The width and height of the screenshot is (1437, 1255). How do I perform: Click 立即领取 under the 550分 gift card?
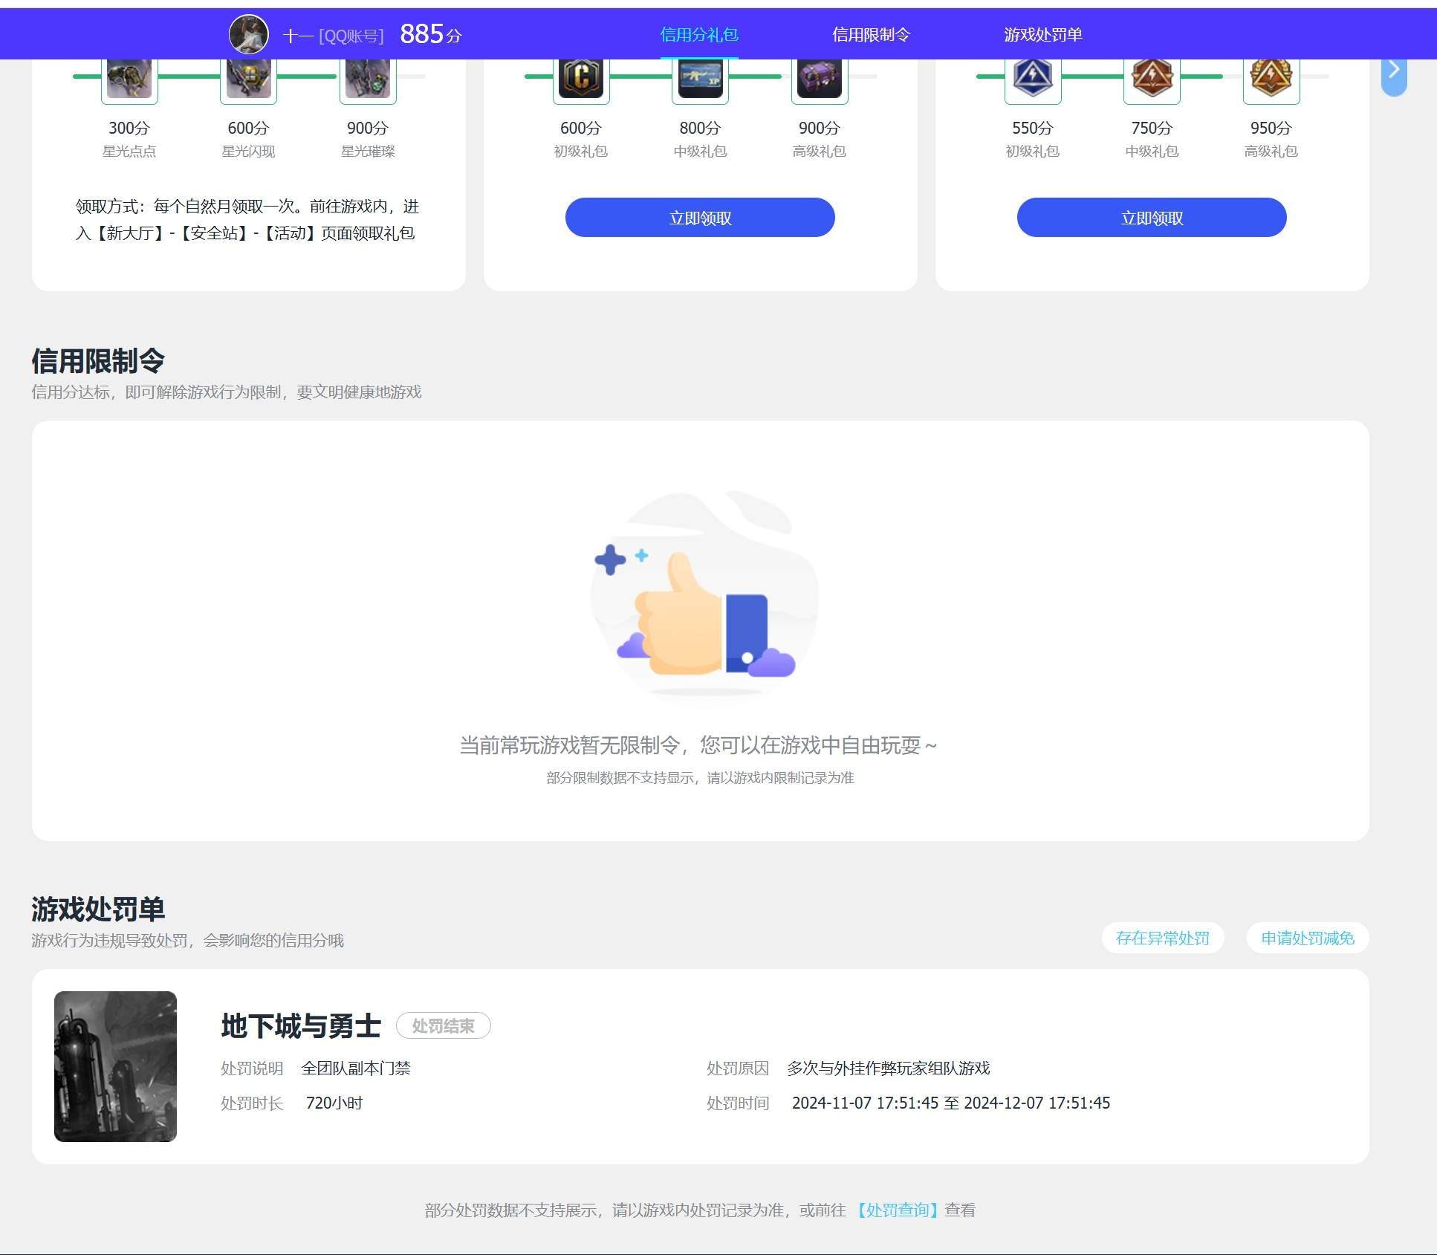point(1152,218)
